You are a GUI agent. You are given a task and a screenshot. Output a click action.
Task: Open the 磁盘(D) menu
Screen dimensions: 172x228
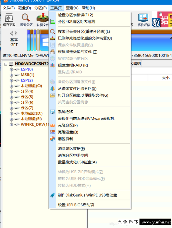(x=24, y=8)
